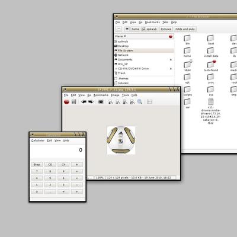Click the CE calculator key

(50, 165)
